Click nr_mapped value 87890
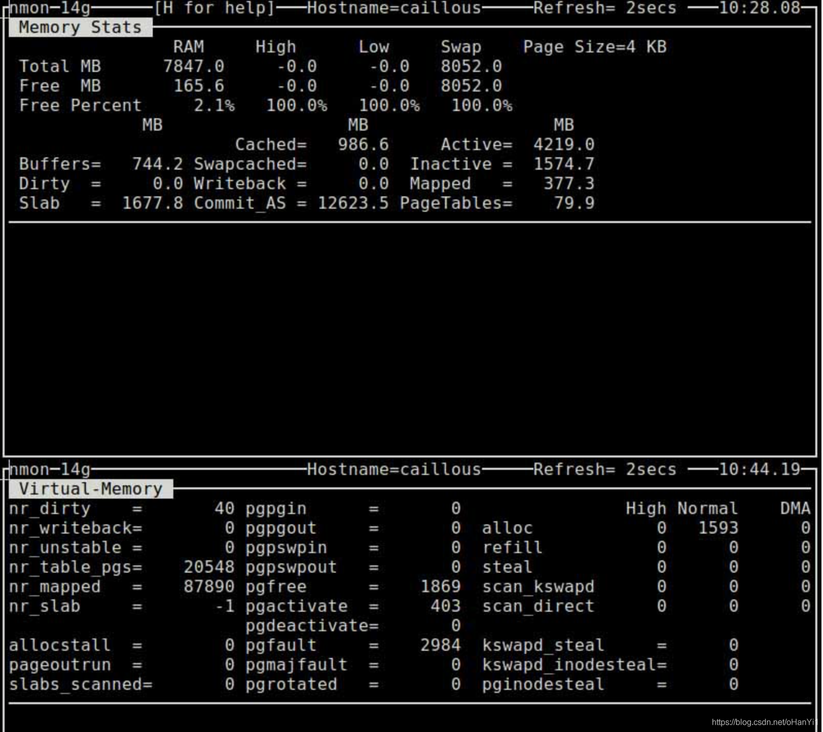 (209, 587)
